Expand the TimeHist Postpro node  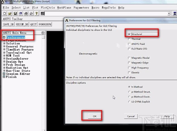click(x=4, y=49)
